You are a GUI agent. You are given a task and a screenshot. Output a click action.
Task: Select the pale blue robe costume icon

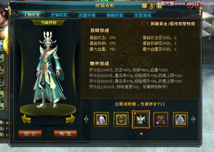pos(180,119)
